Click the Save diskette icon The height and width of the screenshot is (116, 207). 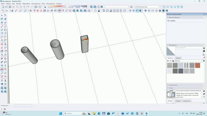tap(10, 7)
